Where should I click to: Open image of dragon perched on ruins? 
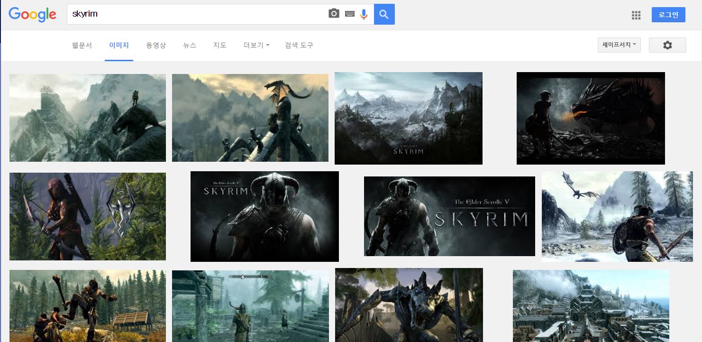250,118
